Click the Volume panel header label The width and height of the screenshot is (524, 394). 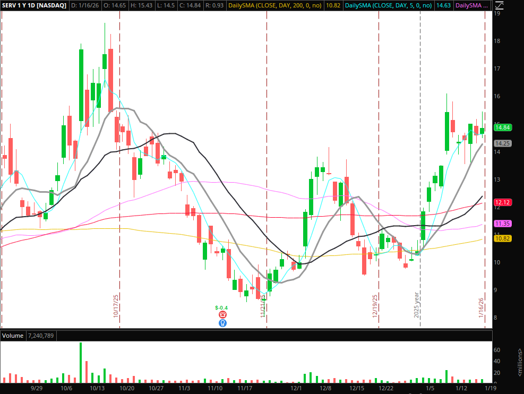pos(13,336)
